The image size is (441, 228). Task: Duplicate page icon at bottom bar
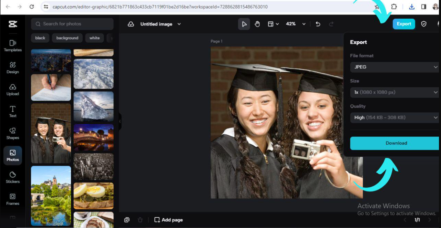pos(127,220)
